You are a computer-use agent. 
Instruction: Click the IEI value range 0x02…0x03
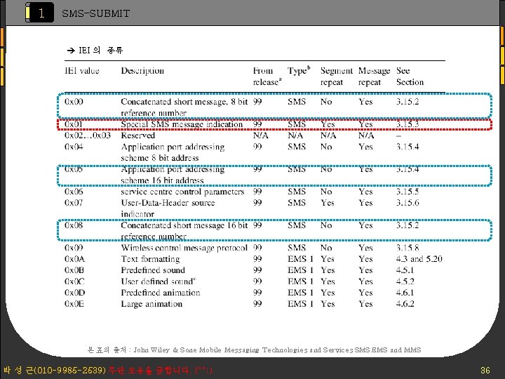click(x=88, y=135)
